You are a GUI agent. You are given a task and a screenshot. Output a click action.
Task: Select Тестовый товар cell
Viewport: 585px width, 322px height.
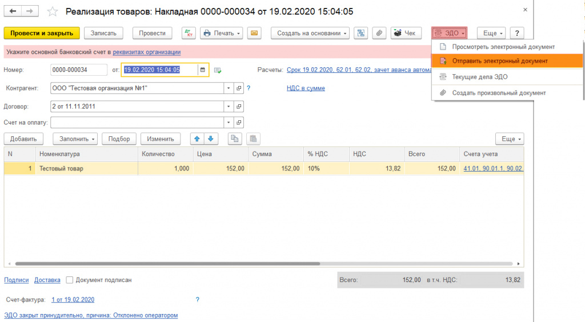coord(87,169)
